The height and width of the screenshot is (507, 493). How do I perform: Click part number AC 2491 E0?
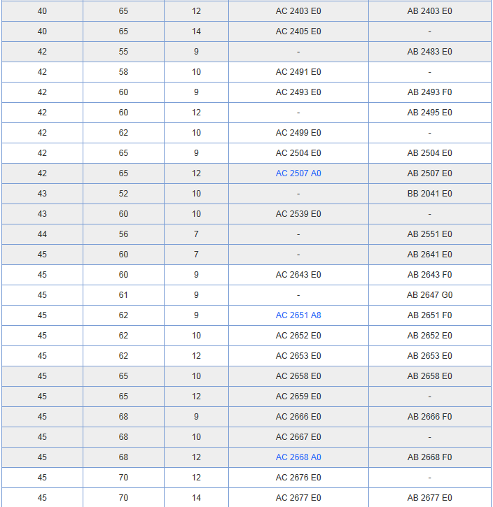(298, 72)
